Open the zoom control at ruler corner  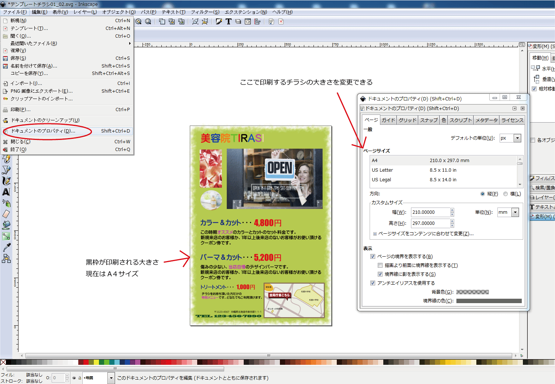[x=522, y=44]
